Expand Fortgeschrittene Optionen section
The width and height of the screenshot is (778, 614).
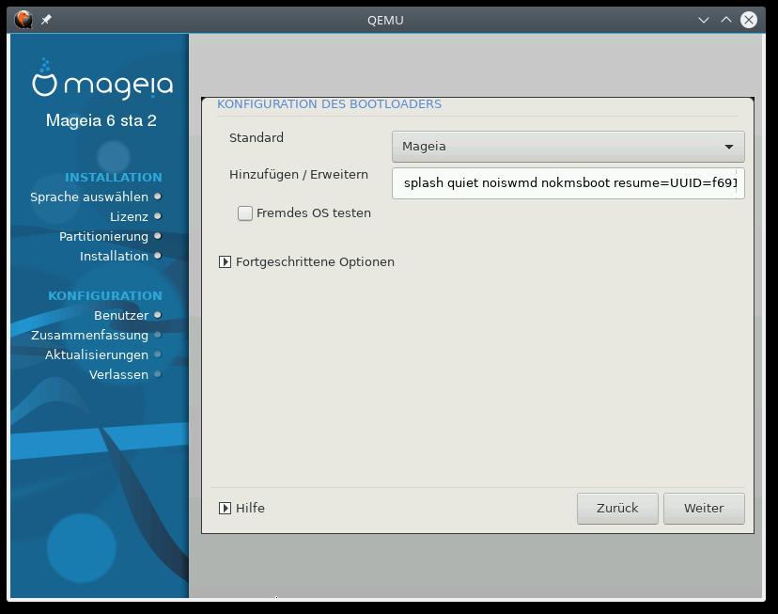[225, 261]
